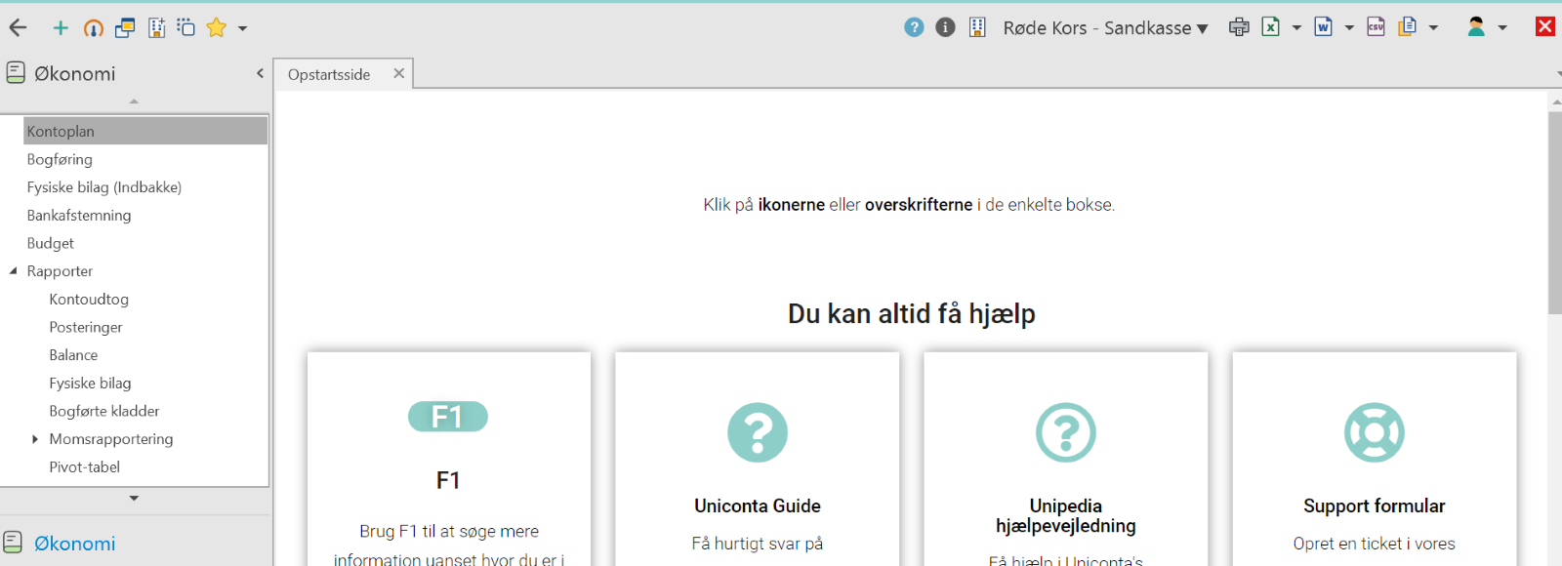Select Kontoplan in the menu tree
This screenshot has width=1562, height=566.
coord(145,131)
